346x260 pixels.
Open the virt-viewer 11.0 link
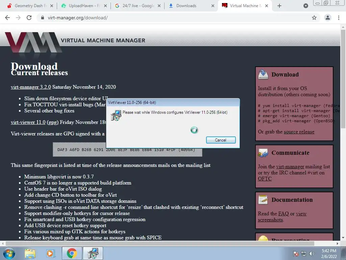(28, 122)
